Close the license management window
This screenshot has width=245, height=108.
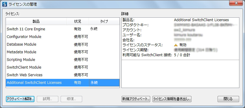pos(236,3)
